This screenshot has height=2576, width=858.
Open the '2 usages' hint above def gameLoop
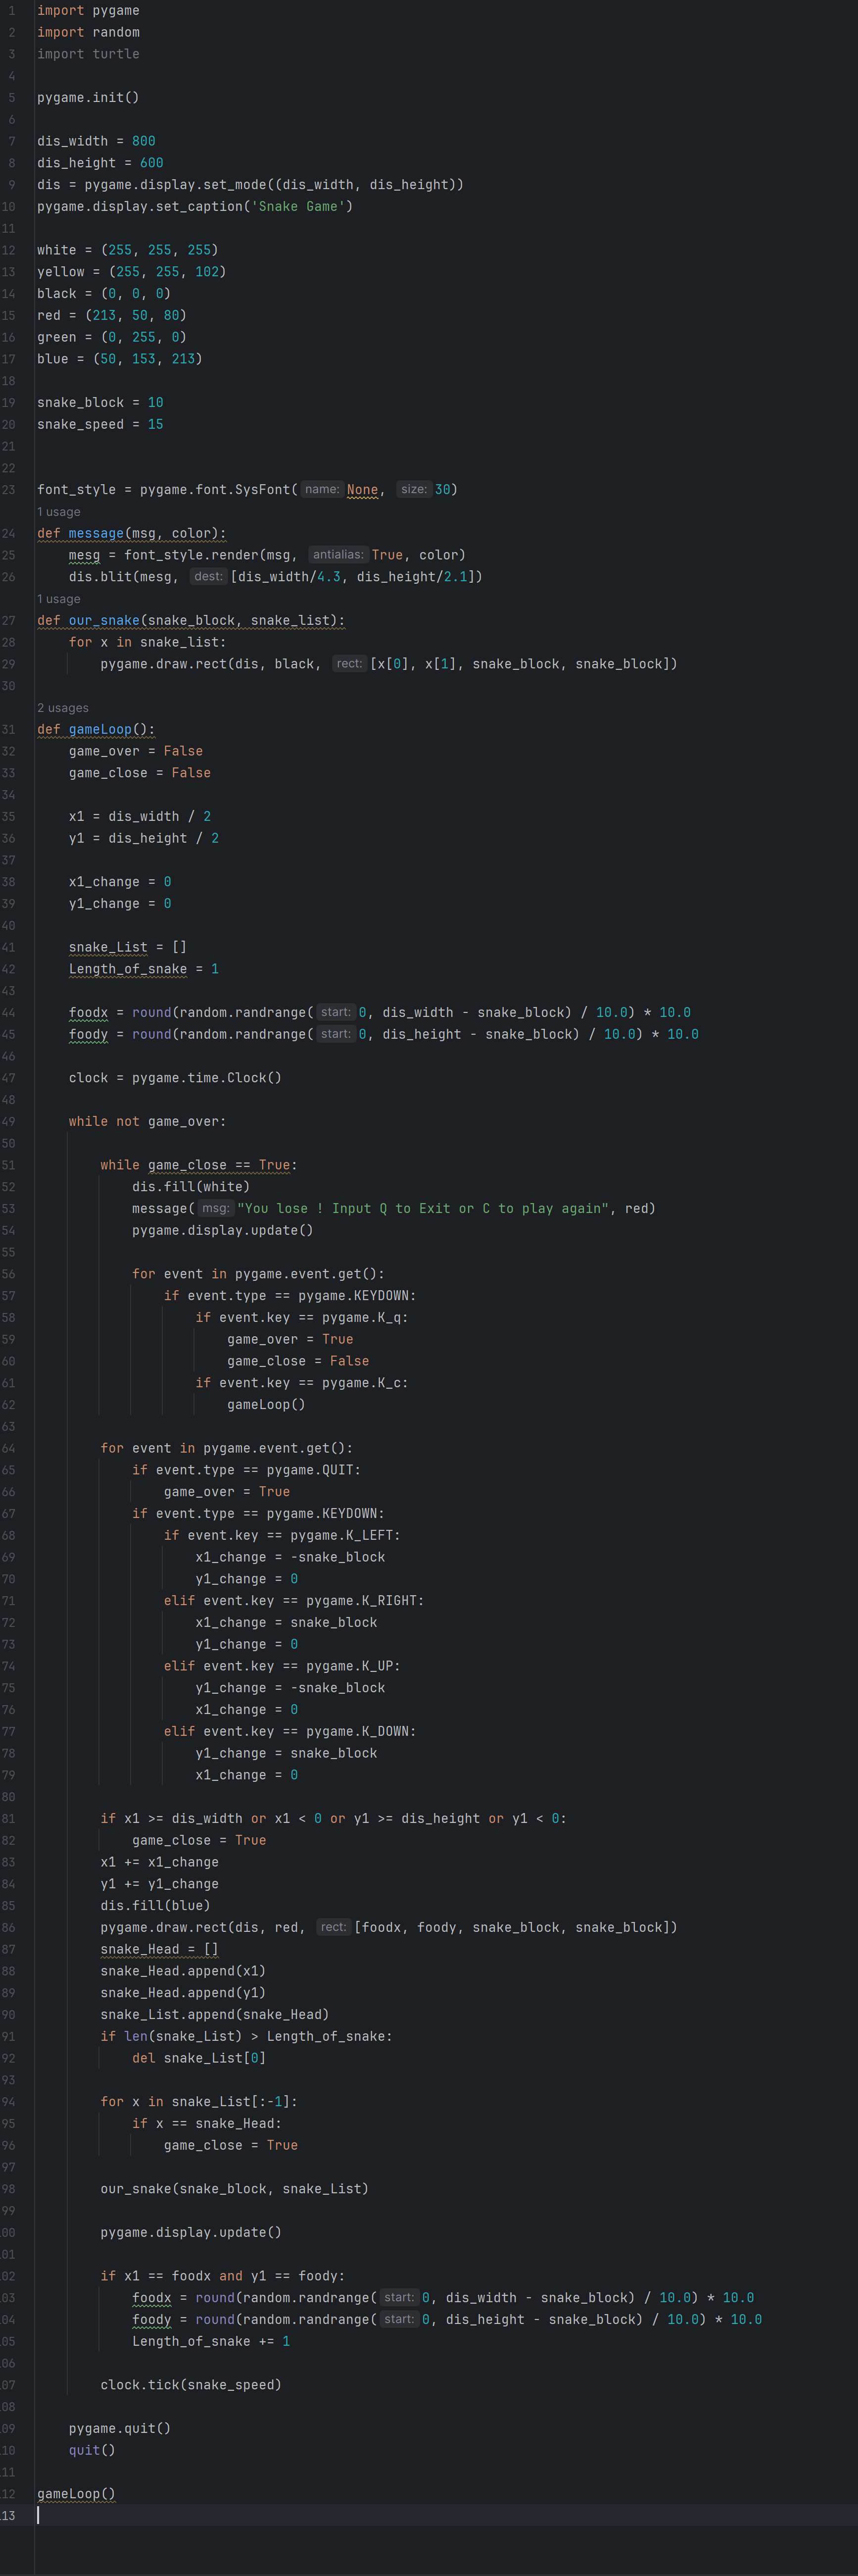[x=63, y=708]
